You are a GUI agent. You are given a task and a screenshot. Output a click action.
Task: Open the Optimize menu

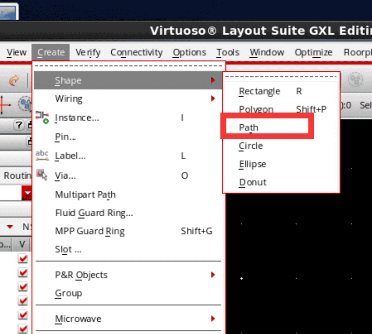click(313, 52)
